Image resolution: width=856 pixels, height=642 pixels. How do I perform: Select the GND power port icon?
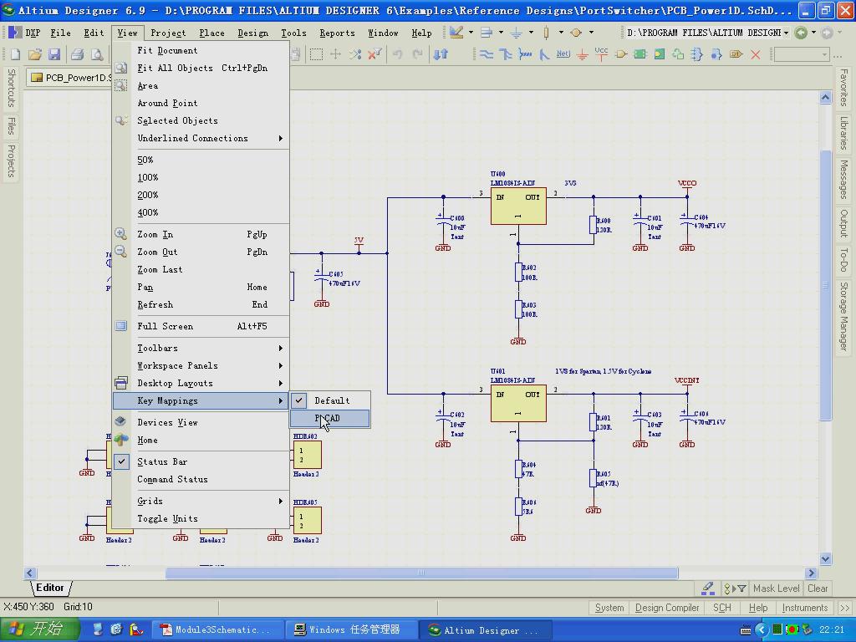[x=583, y=54]
